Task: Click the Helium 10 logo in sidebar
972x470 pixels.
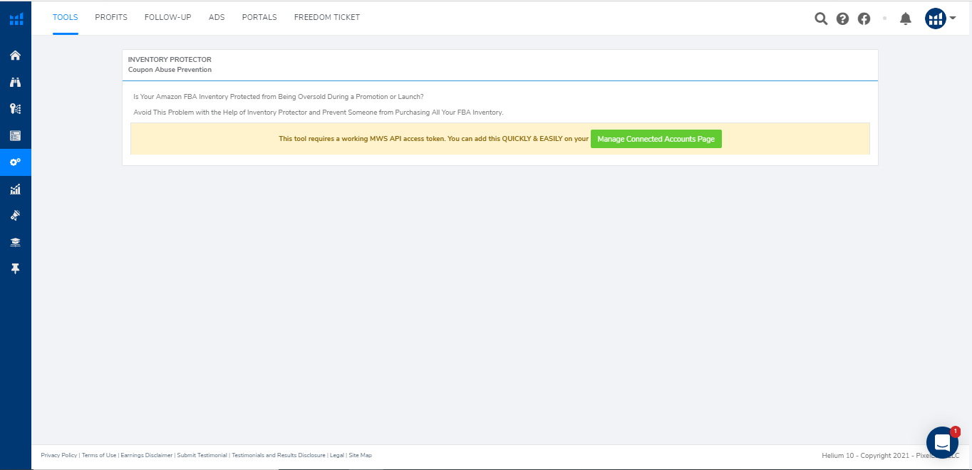Action: click(x=16, y=19)
